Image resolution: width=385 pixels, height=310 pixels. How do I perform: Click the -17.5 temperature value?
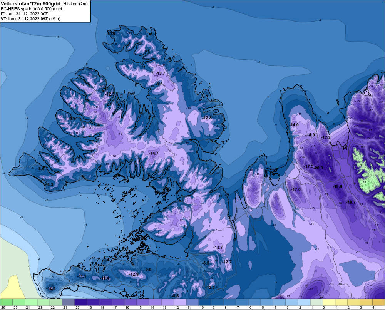click(x=309, y=166)
